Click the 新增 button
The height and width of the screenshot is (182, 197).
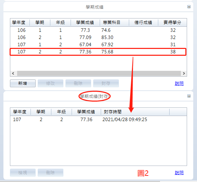pos(23,83)
